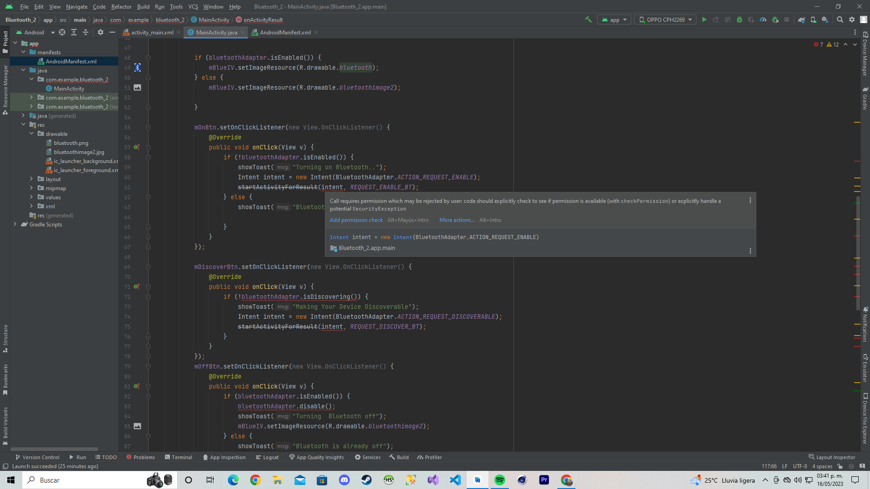Click Project panel horizontal scrollbar
The image size is (870, 489).
coord(54,449)
